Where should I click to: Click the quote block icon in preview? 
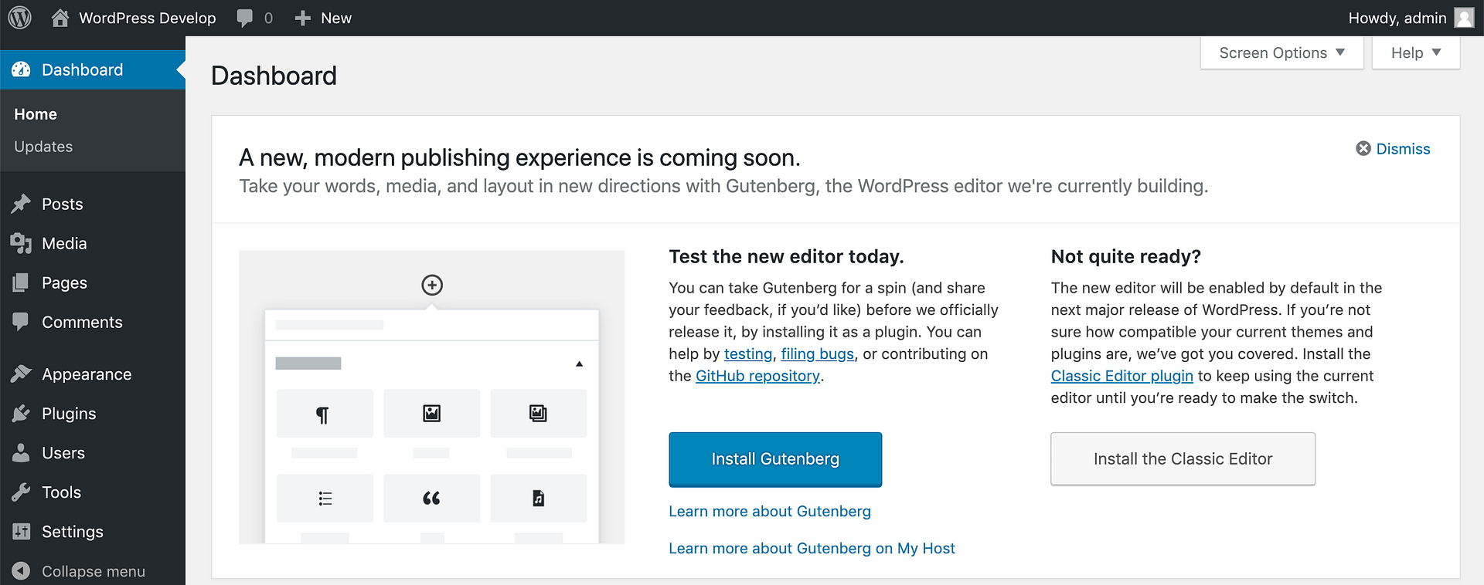click(431, 499)
